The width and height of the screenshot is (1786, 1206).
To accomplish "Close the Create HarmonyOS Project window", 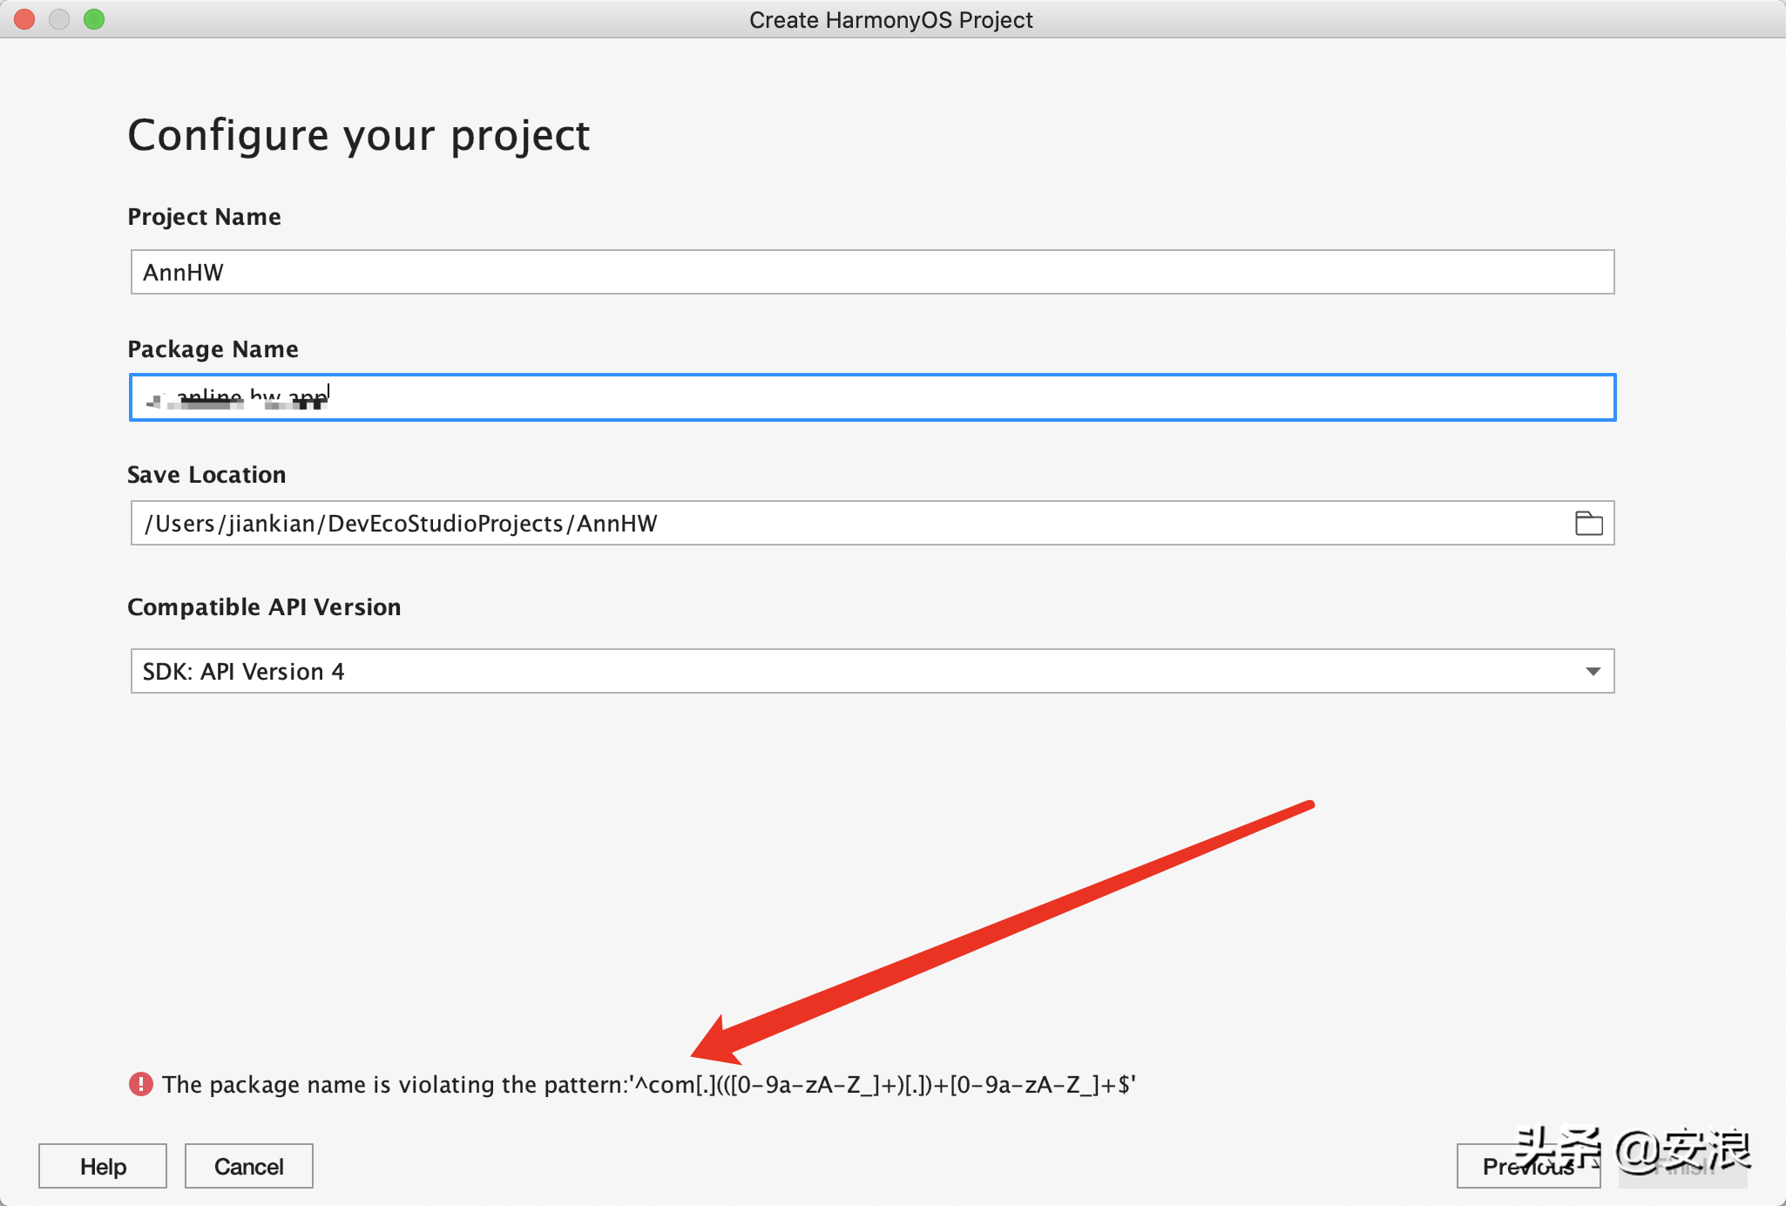I will [x=24, y=19].
